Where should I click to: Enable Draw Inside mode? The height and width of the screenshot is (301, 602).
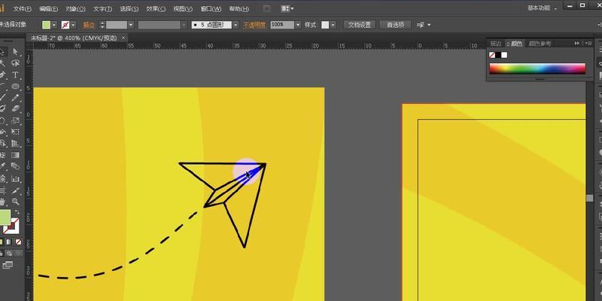[x=18, y=254]
